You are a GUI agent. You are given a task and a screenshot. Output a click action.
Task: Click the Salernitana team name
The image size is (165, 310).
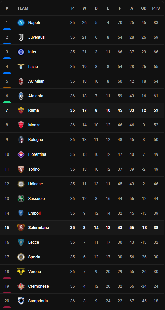click(x=39, y=228)
